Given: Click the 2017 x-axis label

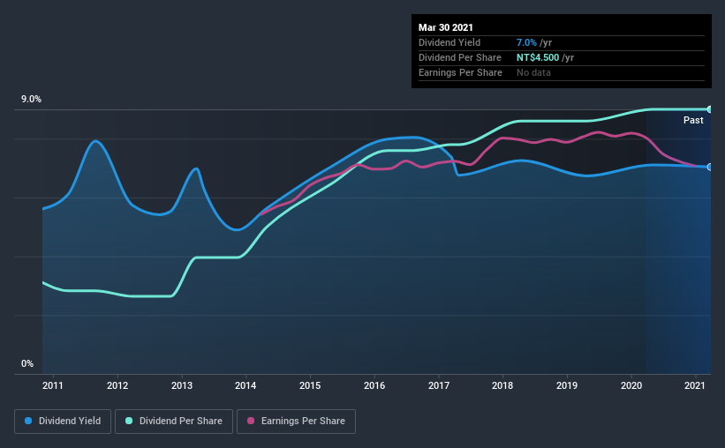Looking at the screenshot, I should (x=439, y=385).
